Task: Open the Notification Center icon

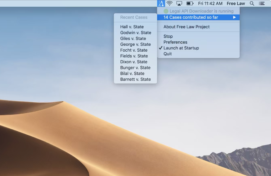Action: click(262, 4)
